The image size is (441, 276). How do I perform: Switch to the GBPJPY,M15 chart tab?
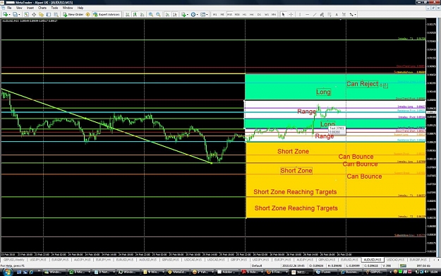[238, 260]
